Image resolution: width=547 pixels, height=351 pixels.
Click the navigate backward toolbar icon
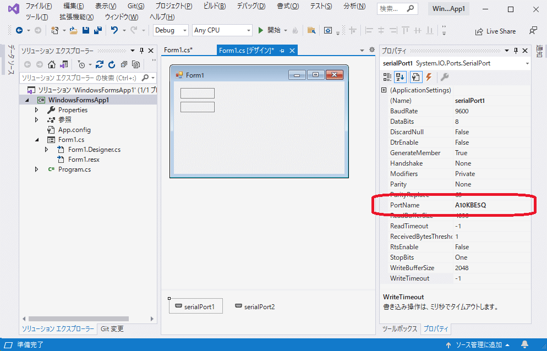[19, 31]
